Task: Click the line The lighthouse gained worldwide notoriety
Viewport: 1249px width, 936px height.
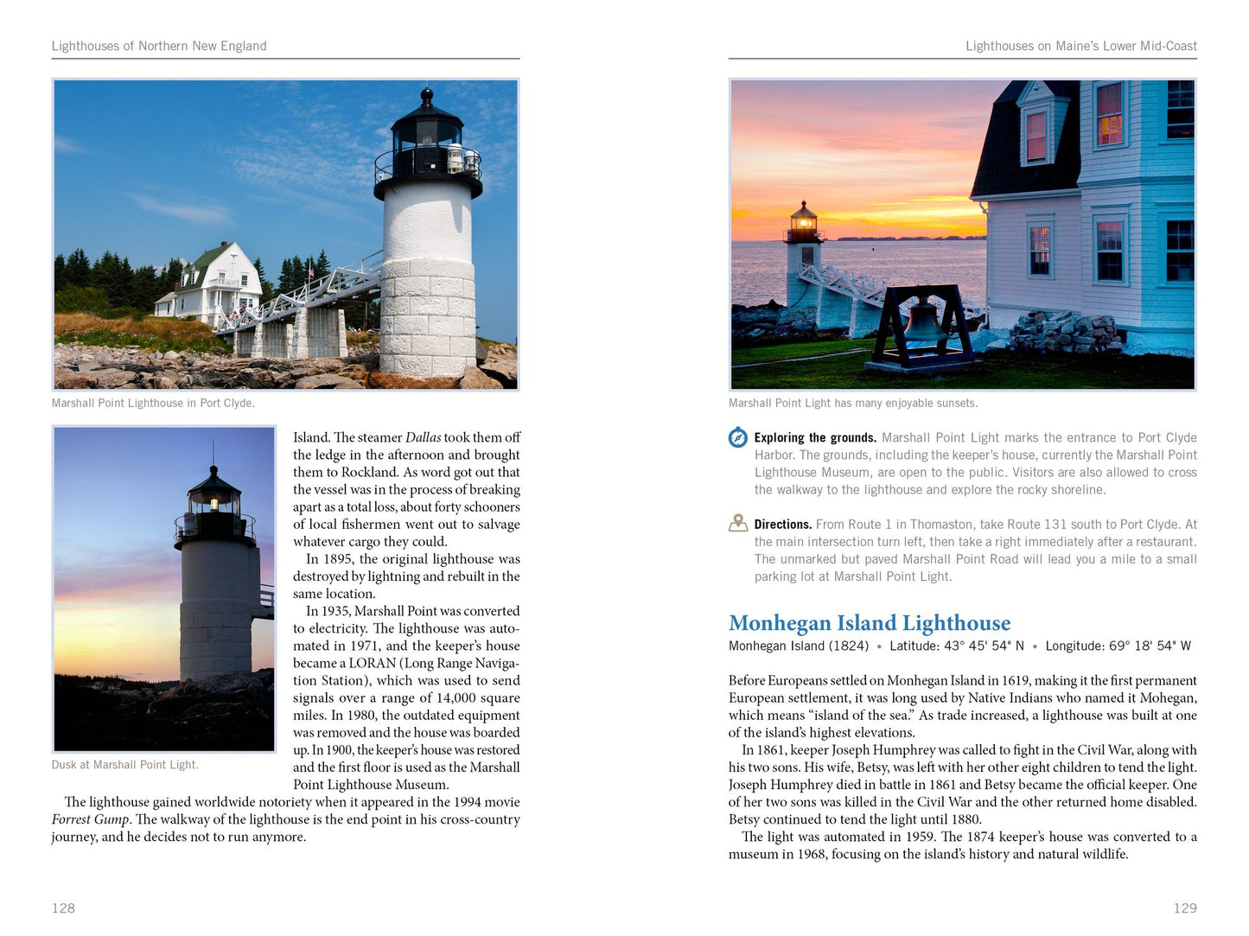Action: [x=292, y=802]
